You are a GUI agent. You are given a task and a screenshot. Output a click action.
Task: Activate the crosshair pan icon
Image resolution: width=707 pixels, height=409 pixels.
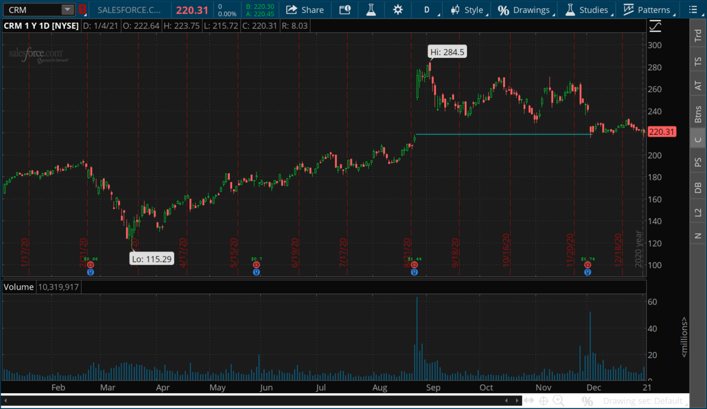(543, 401)
